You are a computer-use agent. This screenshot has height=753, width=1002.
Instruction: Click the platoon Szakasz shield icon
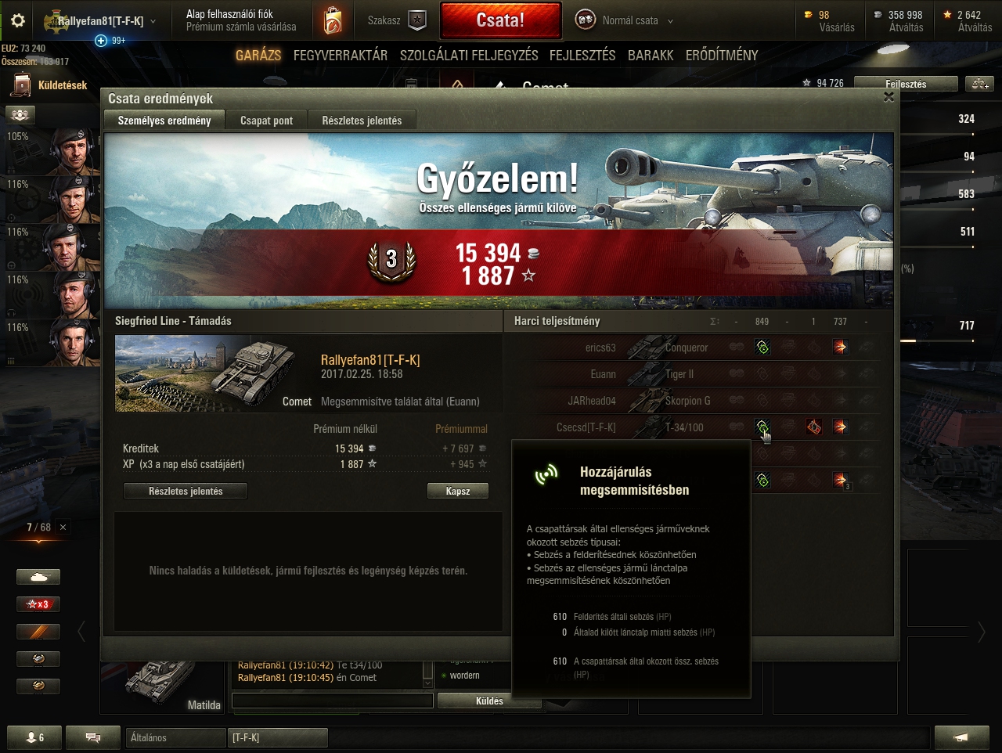point(418,20)
